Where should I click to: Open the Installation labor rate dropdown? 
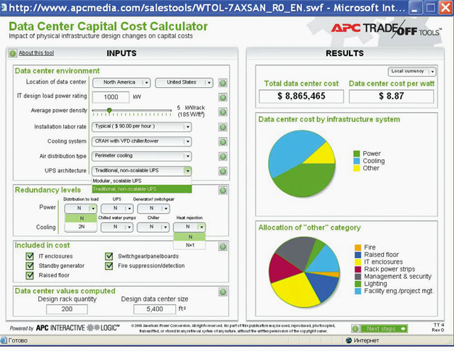coord(142,126)
